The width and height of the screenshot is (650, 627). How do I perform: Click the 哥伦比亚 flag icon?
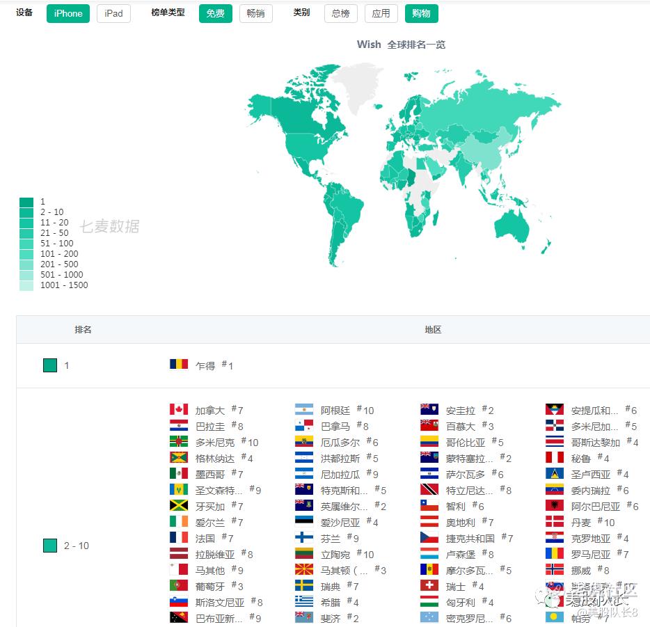tap(429, 441)
